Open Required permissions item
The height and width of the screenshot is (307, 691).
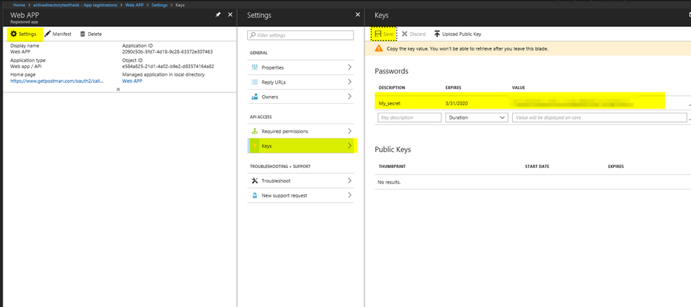click(x=300, y=132)
